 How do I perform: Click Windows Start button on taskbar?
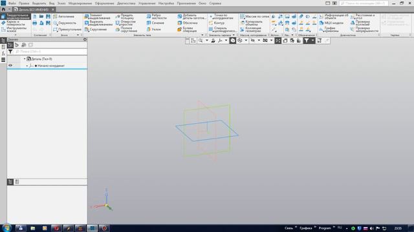click(x=6, y=227)
